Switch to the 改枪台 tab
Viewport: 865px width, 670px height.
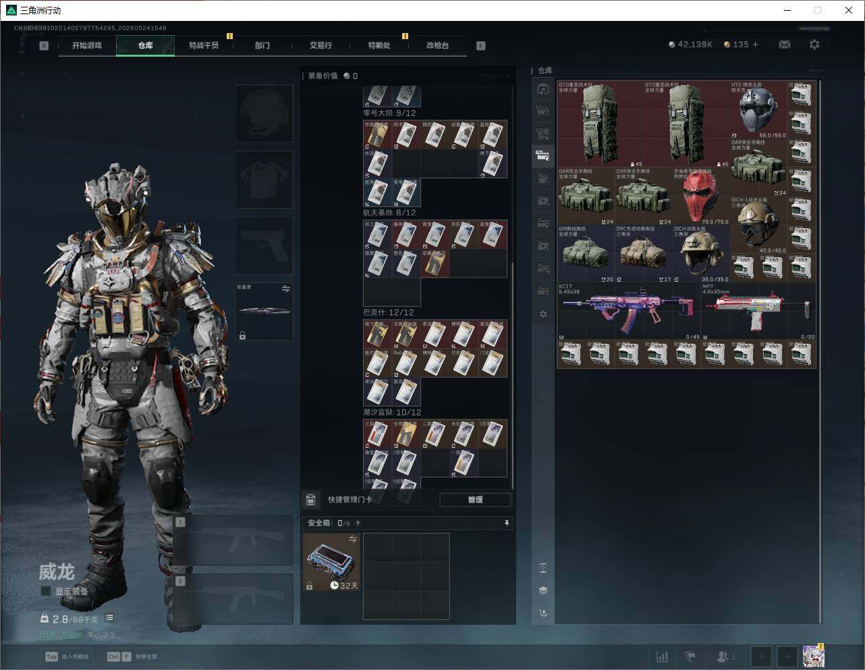coord(437,45)
